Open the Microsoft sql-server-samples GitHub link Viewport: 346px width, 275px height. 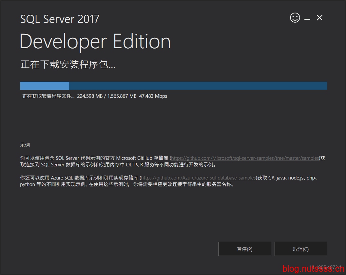click(245, 158)
